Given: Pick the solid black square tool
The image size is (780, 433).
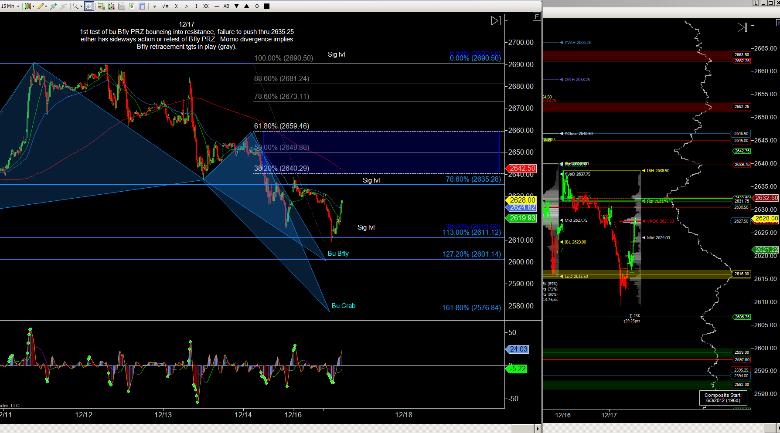Looking at the screenshot, I should (x=267, y=6).
